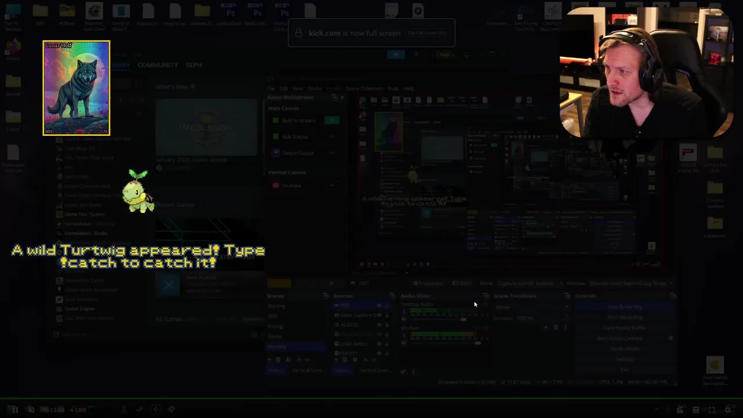Open Audio Mixer dock menu icon

pos(486,296)
